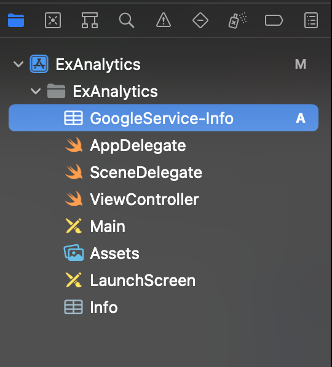Collapse the ExAnalytics project root
Screen dimensions: 332x367
tap(18, 64)
